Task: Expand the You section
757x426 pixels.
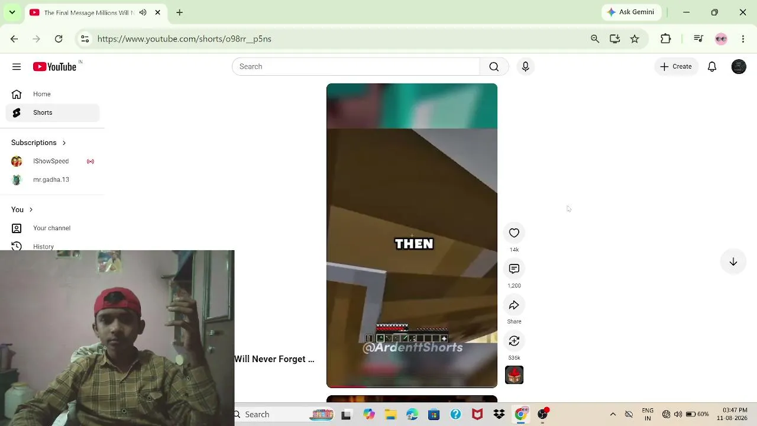Action: tap(22, 209)
